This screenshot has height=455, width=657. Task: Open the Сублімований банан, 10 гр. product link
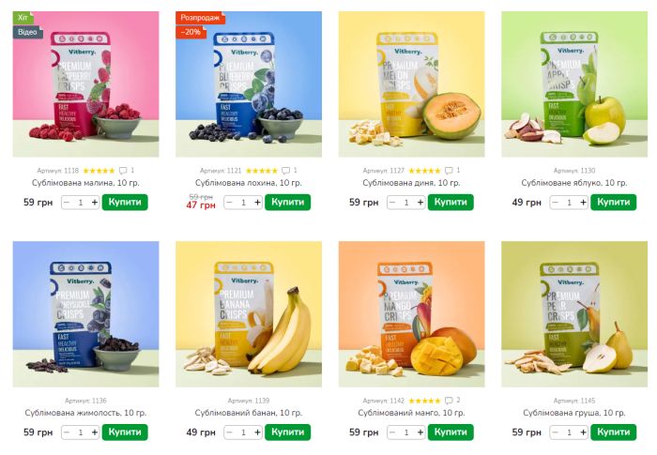click(x=249, y=413)
